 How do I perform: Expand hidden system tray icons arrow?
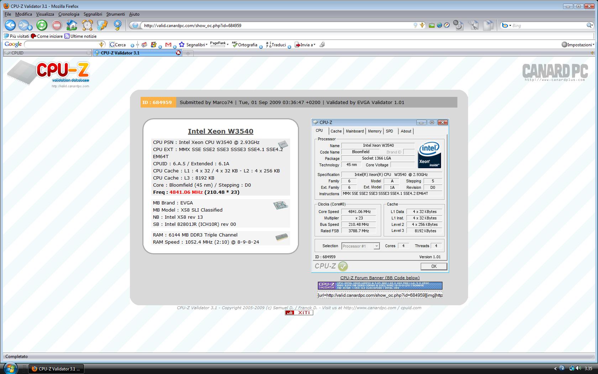[555, 369]
